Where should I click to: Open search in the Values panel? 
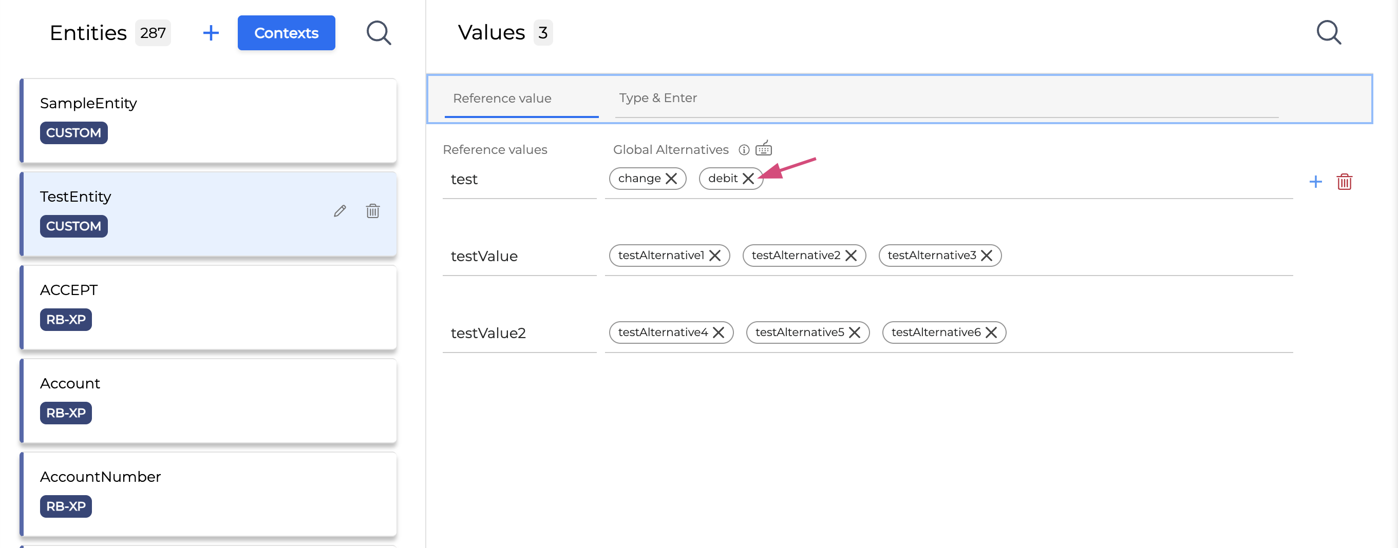[x=1328, y=33]
